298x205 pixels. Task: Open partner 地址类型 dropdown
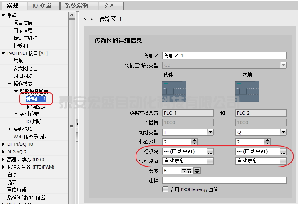pos(210,132)
